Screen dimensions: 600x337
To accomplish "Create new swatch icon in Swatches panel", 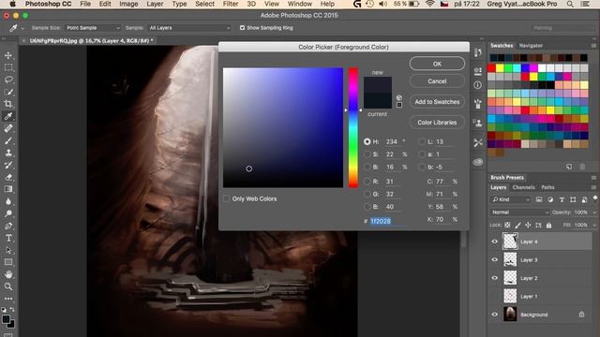I will (x=569, y=167).
